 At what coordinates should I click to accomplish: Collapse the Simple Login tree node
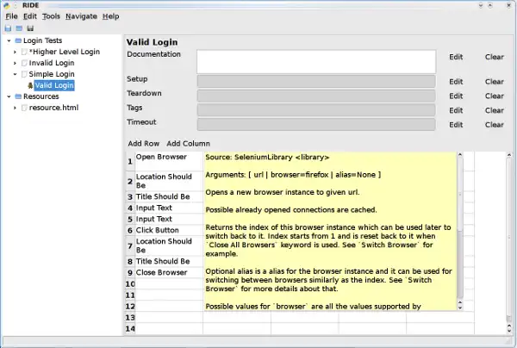click(15, 74)
